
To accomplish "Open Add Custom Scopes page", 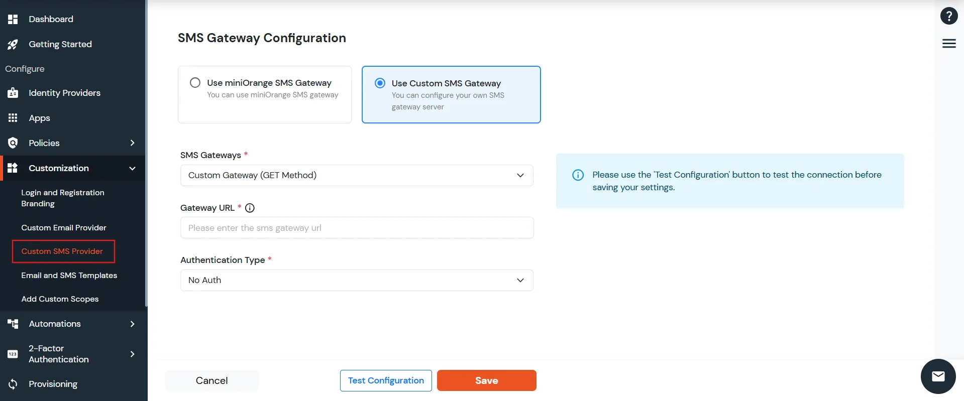I will tap(60, 299).
